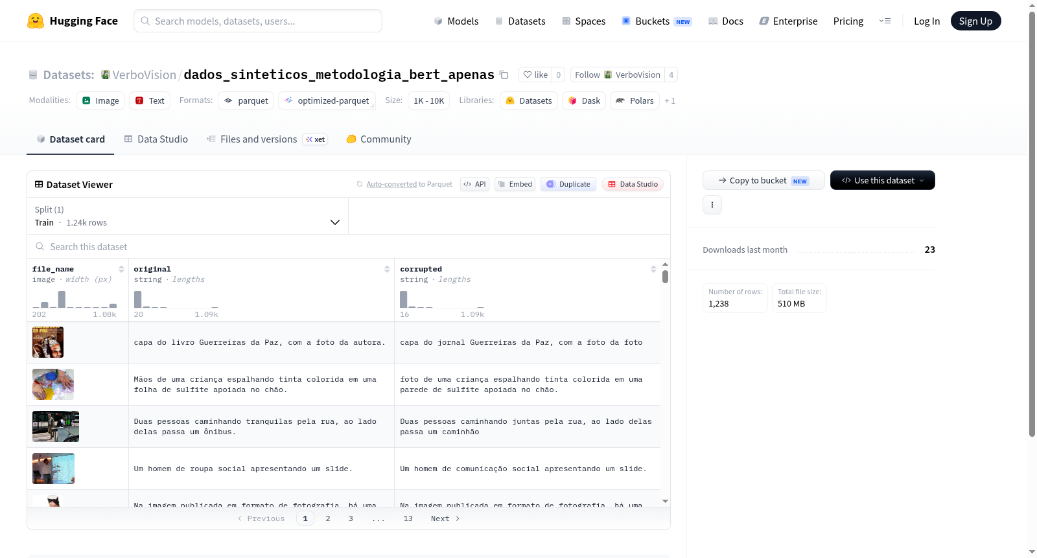Click the Datasets: breadcrumb link

coord(68,75)
